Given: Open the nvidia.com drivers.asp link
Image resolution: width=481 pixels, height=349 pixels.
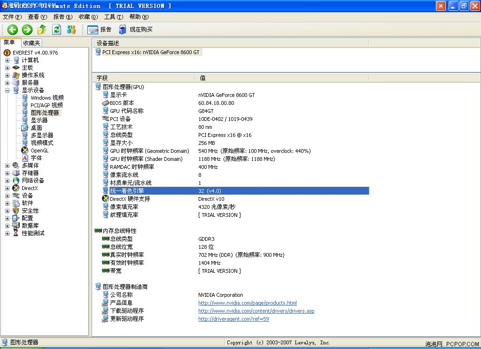Looking at the screenshot, I should (256, 311).
